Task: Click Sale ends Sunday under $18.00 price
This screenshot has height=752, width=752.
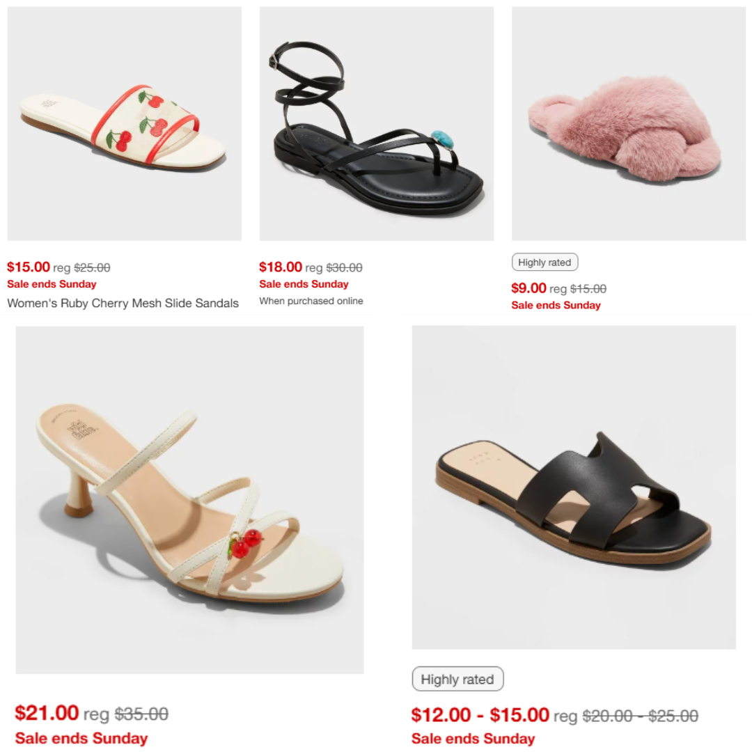Action: (x=304, y=284)
